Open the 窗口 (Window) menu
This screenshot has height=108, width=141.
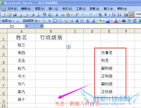point(108,9)
